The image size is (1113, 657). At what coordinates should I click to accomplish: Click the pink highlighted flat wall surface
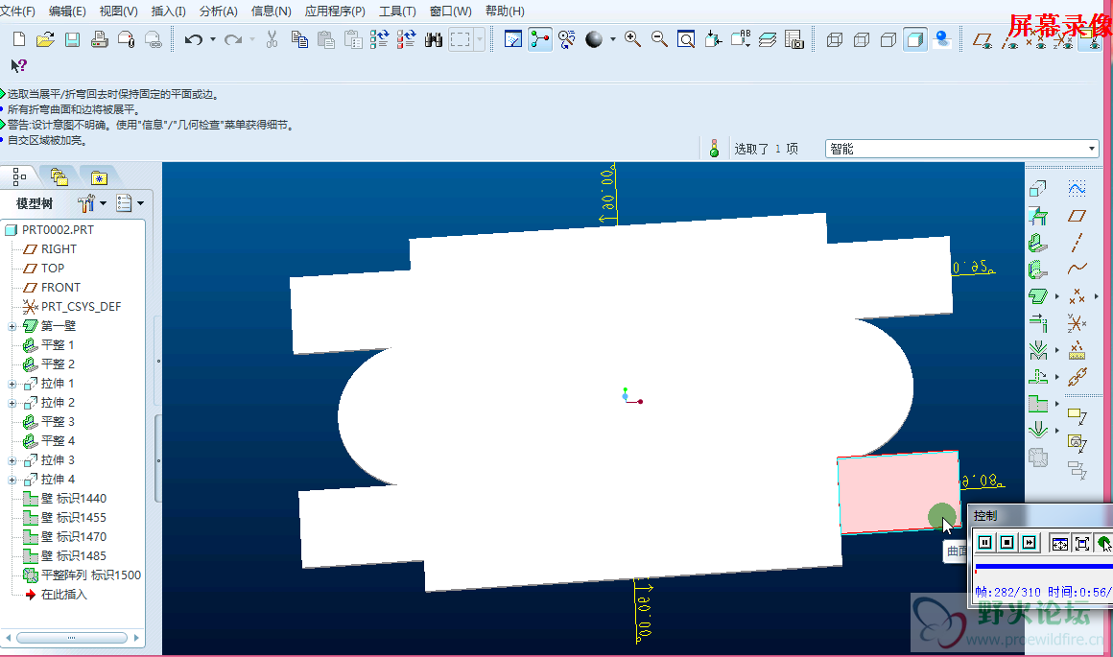click(x=899, y=492)
